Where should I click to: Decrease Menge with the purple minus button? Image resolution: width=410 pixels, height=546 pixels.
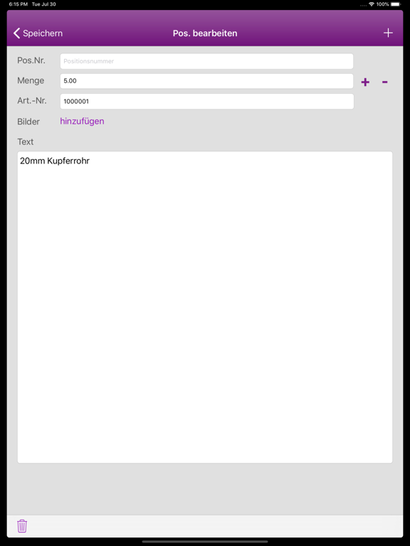pyautogui.click(x=385, y=82)
